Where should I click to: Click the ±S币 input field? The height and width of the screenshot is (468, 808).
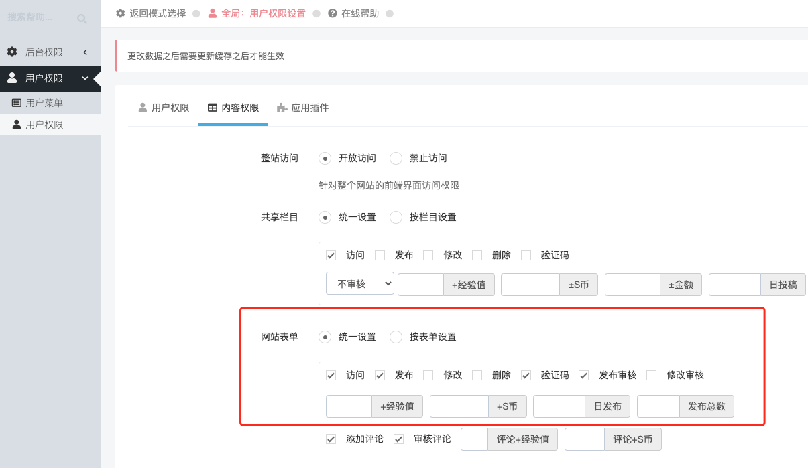530,285
